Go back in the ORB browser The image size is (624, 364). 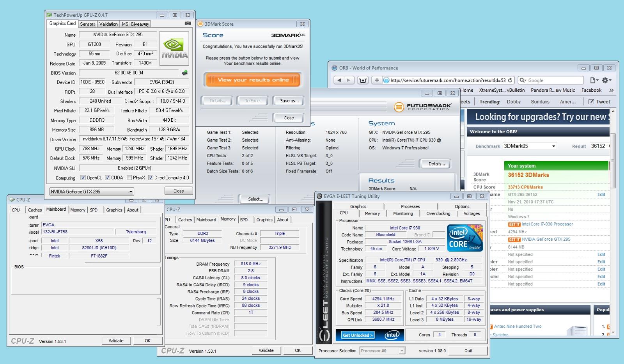pyautogui.click(x=339, y=80)
